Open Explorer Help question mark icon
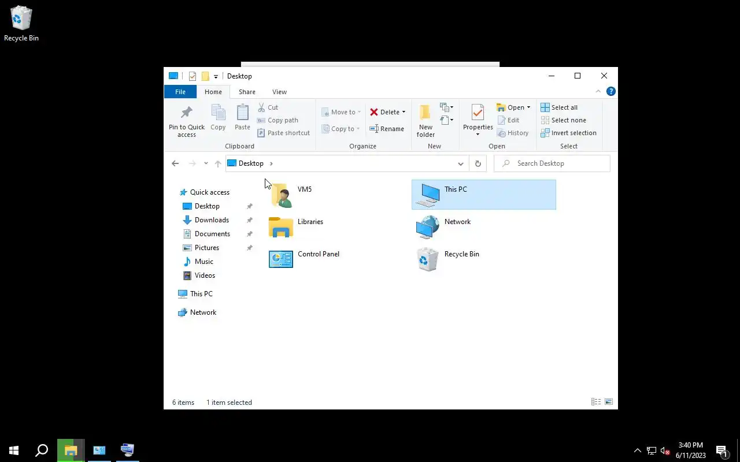Viewport: 740px width, 462px height. (610, 91)
